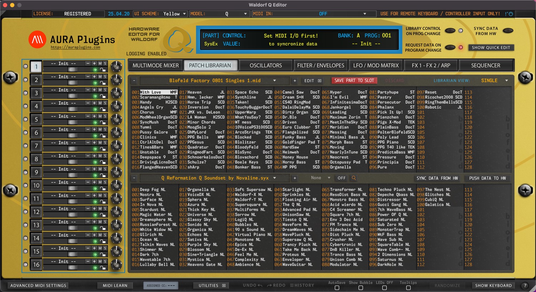Image resolution: width=536 pixels, height=292 pixels.
Task: Enable the AutoSave checkbox
Action: coord(337,288)
